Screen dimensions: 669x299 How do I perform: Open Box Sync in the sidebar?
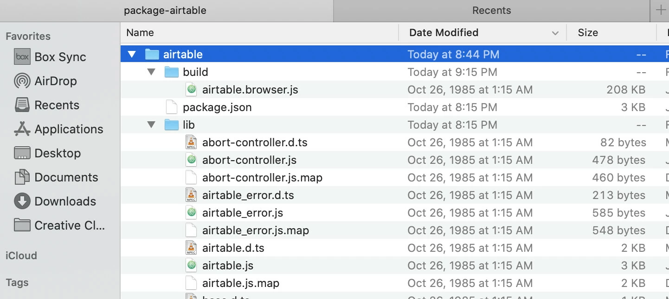pos(50,57)
